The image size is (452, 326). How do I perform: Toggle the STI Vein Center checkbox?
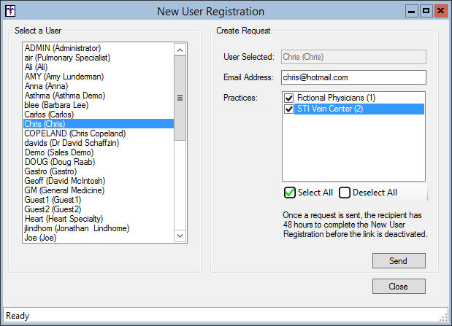coord(289,109)
